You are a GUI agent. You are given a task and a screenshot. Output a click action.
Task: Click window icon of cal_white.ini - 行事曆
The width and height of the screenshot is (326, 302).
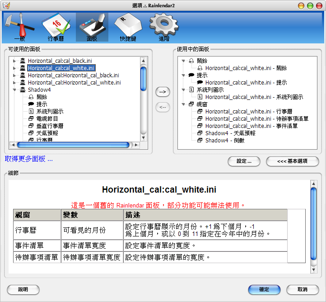(200, 111)
